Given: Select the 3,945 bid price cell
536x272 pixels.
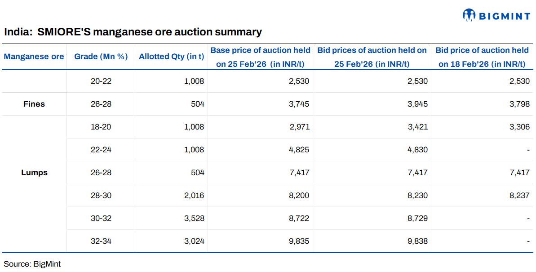Looking at the screenshot, I should coord(418,104).
